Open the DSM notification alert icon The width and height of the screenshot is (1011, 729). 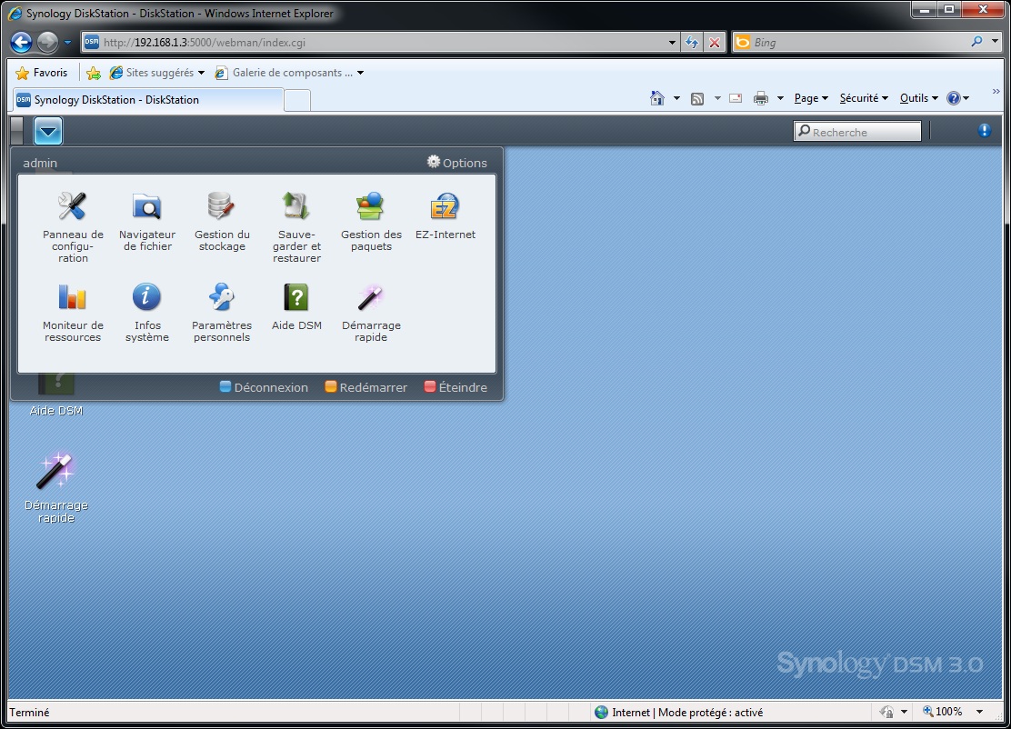click(x=984, y=131)
